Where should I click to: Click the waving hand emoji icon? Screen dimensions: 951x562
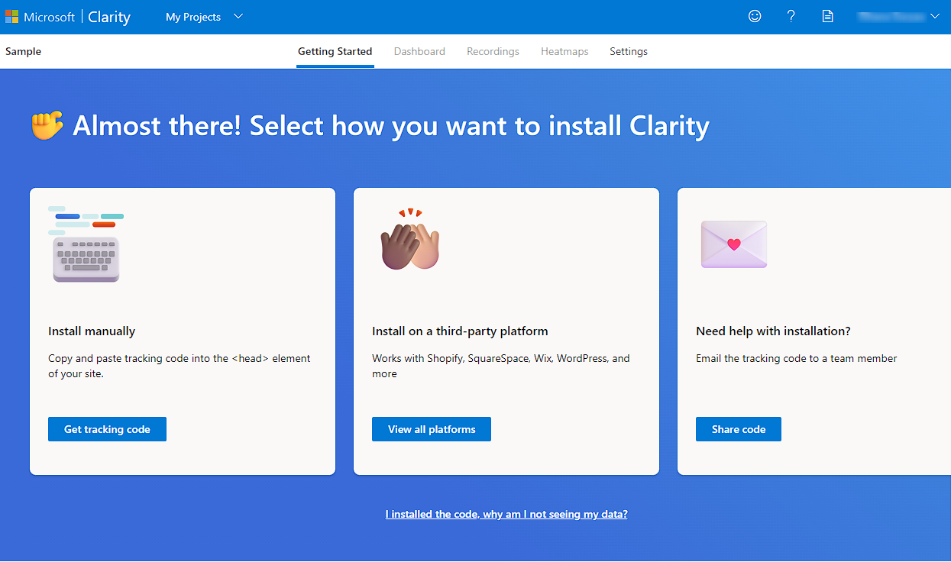pyautogui.click(x=47, y=125)
